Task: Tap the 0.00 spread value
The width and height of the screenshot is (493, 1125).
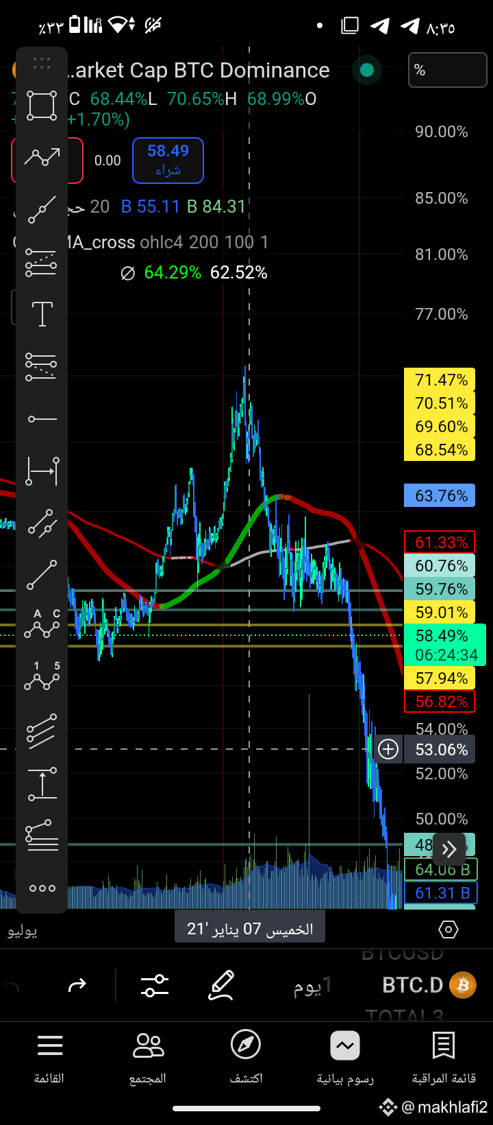Action: tap(108, 161)
